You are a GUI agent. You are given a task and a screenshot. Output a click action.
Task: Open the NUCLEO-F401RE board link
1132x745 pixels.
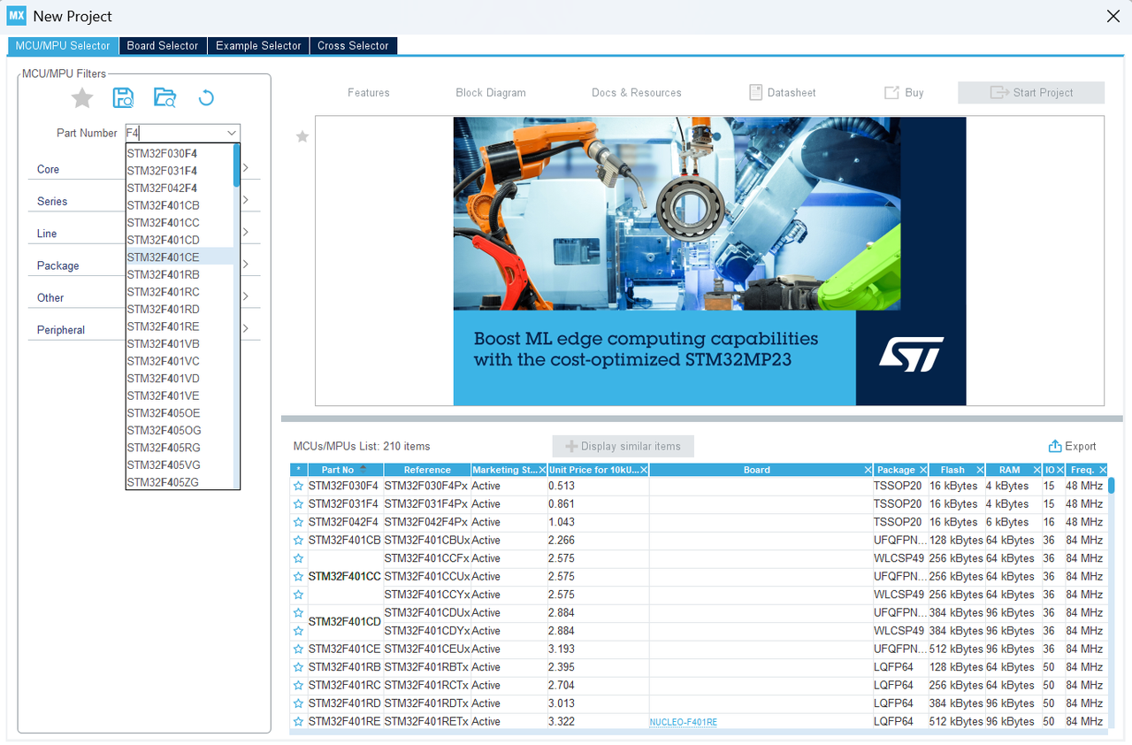pos(684,723)
